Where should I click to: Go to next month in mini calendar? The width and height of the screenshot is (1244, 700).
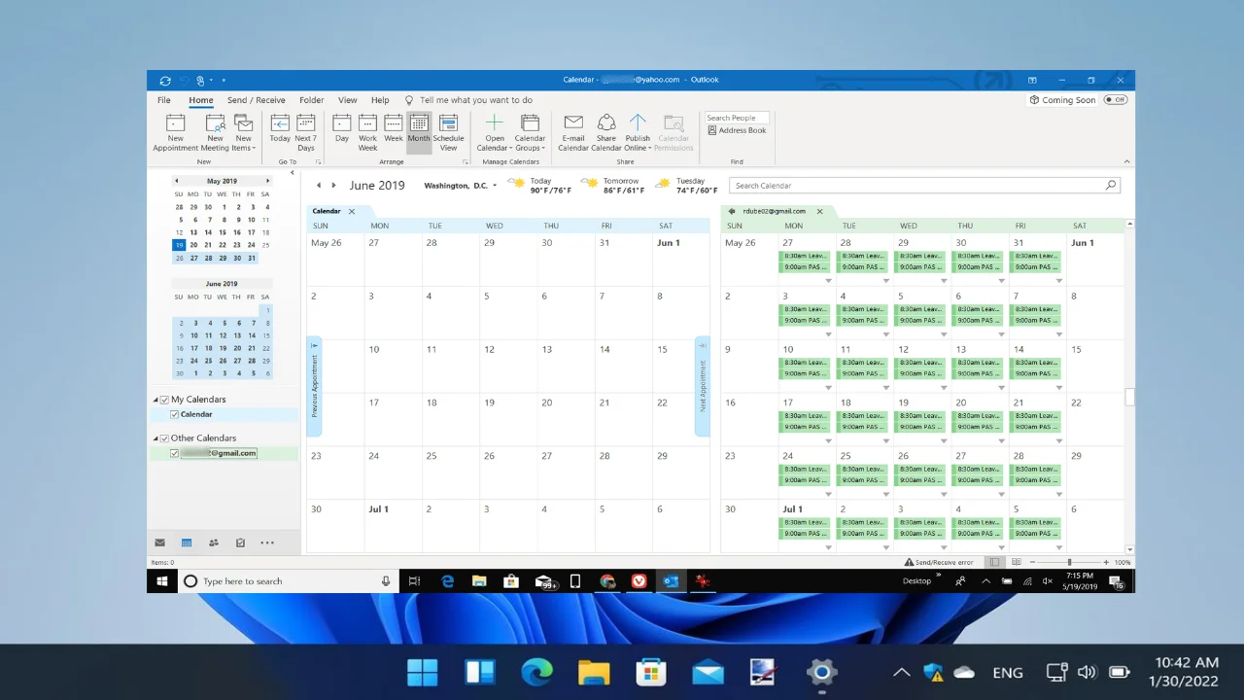(267, 181)
